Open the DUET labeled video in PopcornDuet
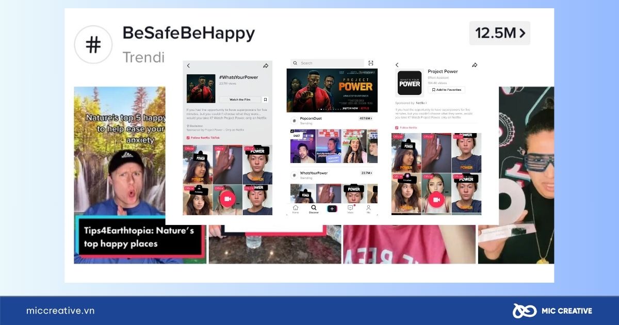The width and height of the screenshot is (619, 325). [302, 146]
